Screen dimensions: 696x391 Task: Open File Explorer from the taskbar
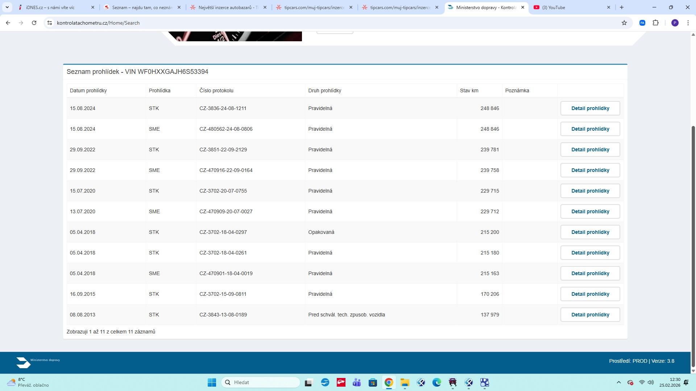[405, 382]
